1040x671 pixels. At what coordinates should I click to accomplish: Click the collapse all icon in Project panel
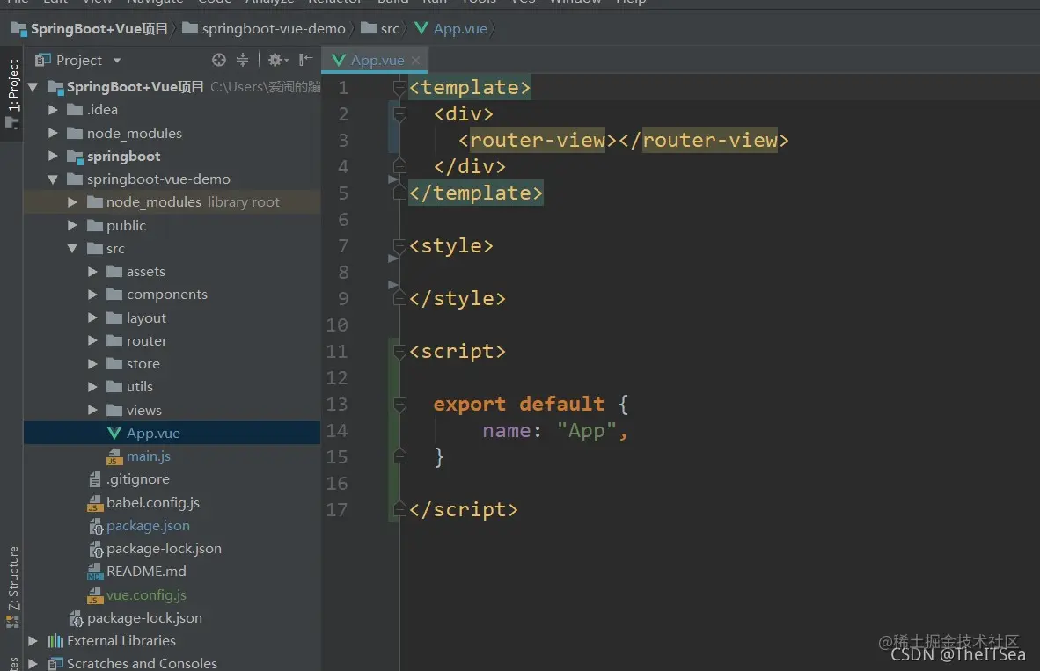point(243,61)
